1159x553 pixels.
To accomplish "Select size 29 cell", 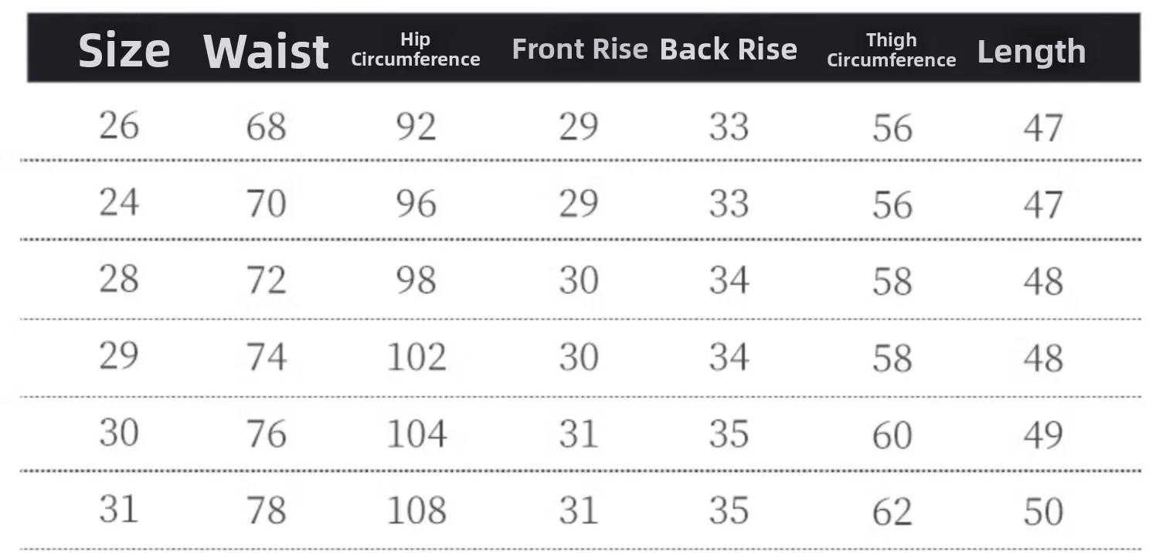I will (x=119, y=355).
